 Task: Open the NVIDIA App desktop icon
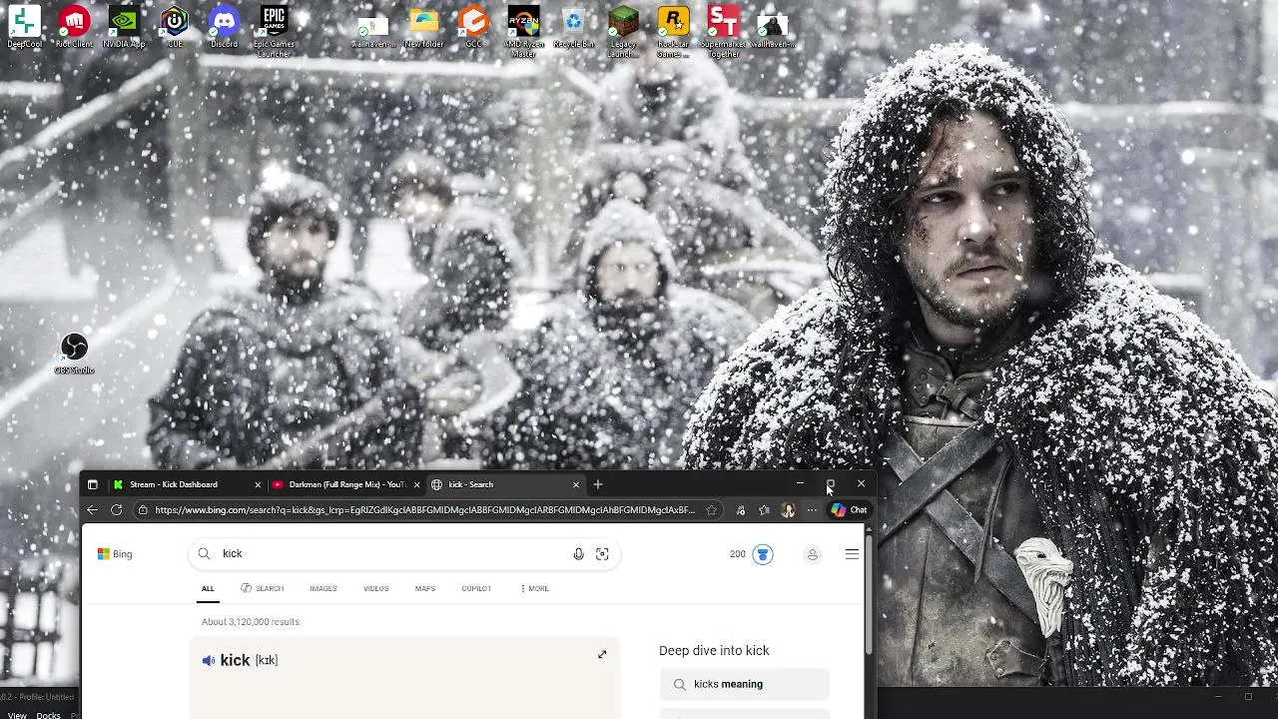pyautogui.click(x=124, y=27)
